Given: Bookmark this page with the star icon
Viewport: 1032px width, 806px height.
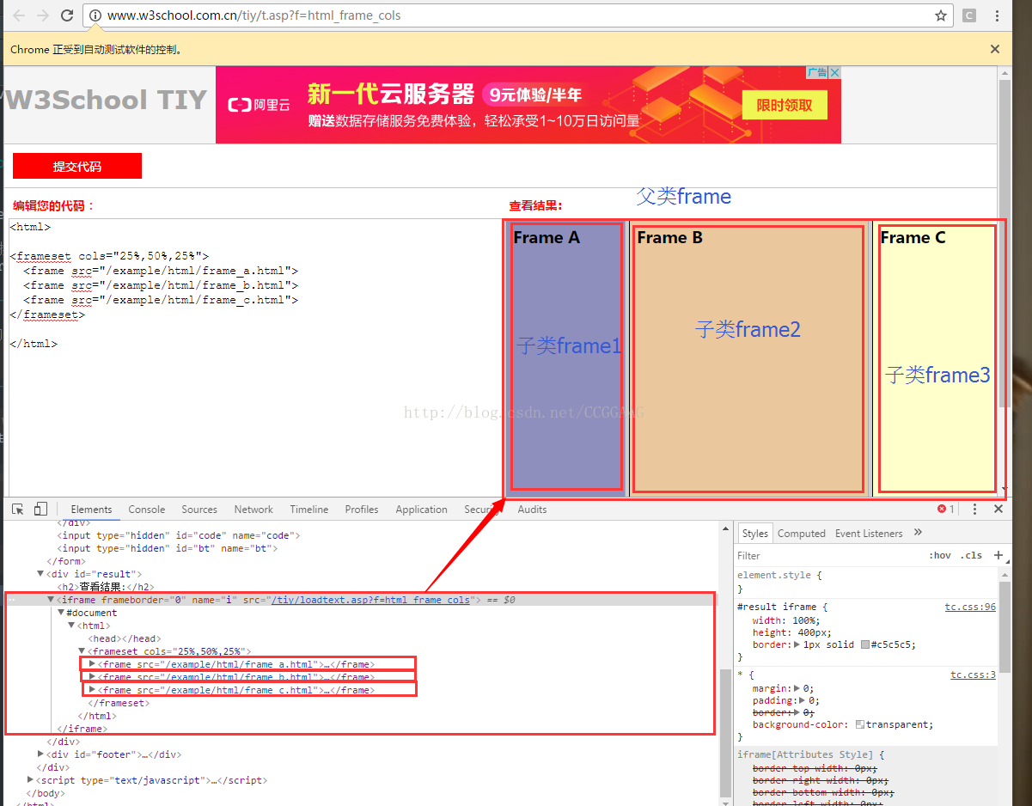Looking at the screenshot, I should pos(941,15).
